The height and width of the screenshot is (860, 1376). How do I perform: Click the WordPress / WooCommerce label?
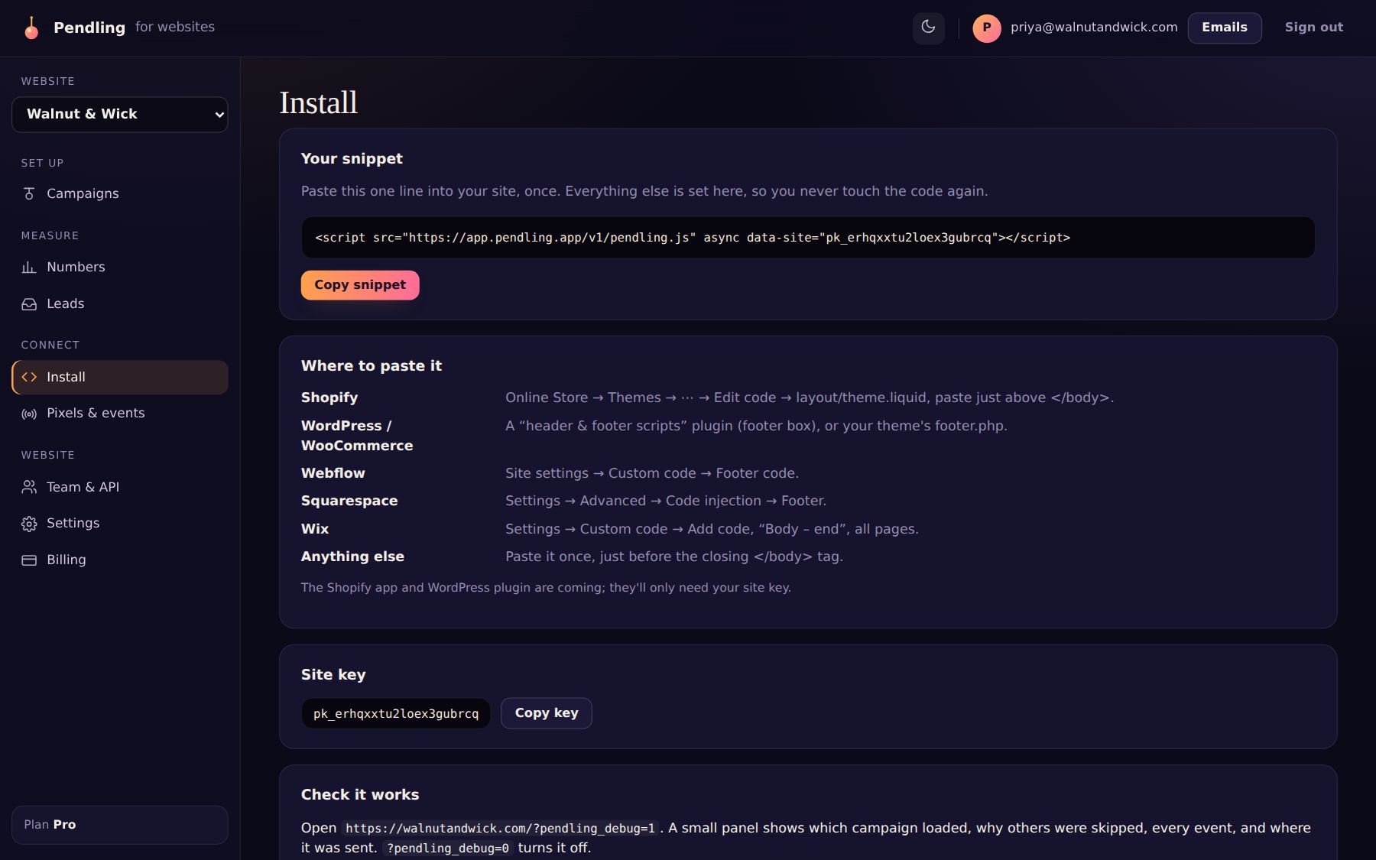357,435
